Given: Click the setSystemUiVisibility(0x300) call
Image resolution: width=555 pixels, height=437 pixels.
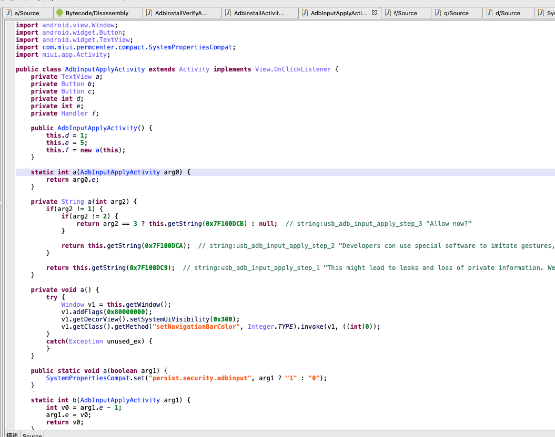Looking at the screenshot, I should 185,319.
